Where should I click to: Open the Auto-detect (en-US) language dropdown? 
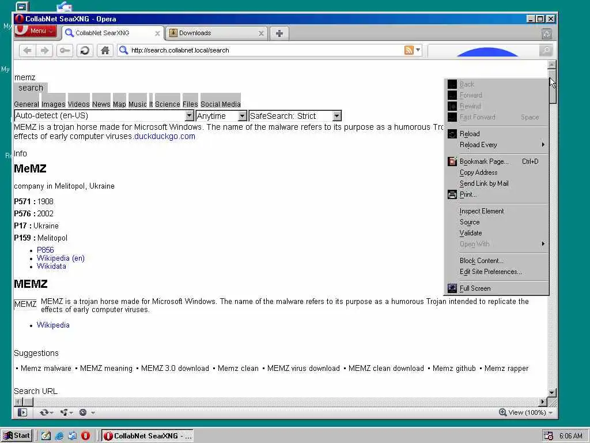pos(104,115)
